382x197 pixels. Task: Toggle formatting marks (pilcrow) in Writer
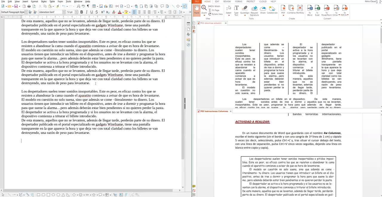pyautogui.click(x=88, y=6)
